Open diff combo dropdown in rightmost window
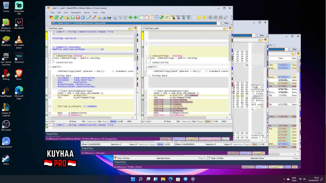326x183 pixels. tap(287, 49)
